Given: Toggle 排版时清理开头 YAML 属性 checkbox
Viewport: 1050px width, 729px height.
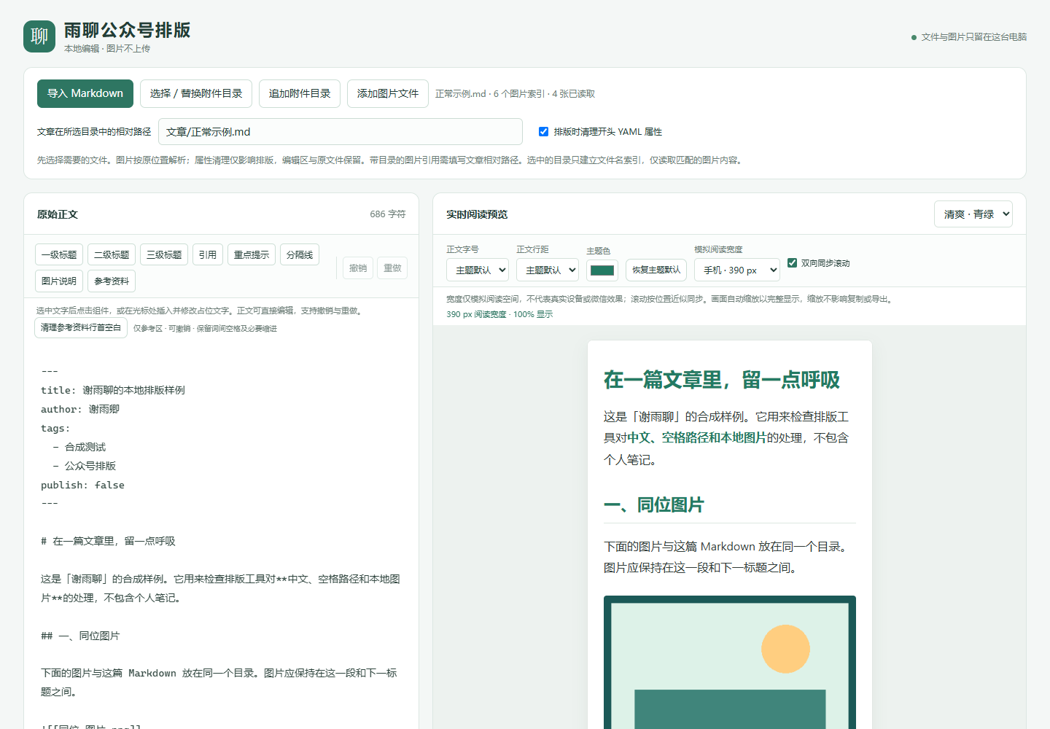Looking at the screenshot, I should 543,132.
